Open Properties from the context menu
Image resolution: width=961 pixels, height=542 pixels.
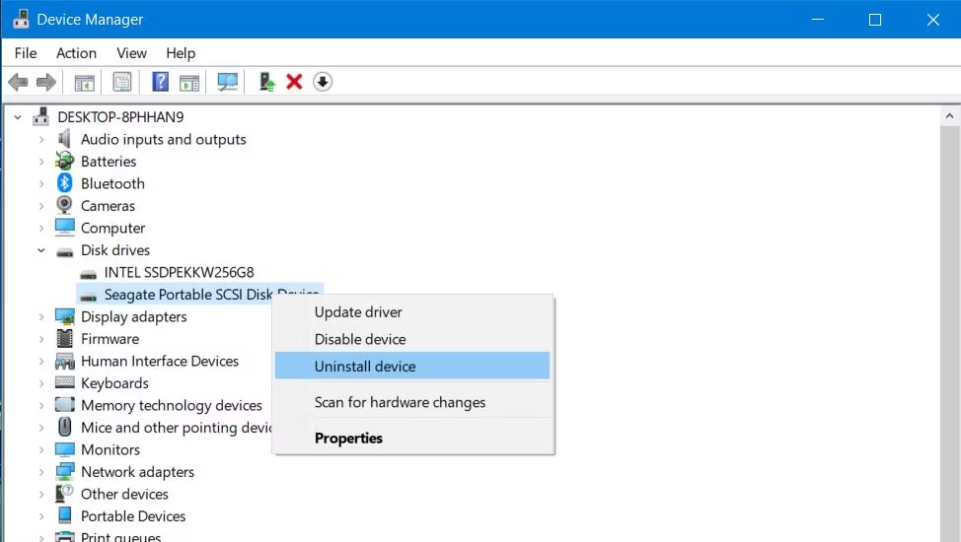pyautogui.click(x=348, y=439)
